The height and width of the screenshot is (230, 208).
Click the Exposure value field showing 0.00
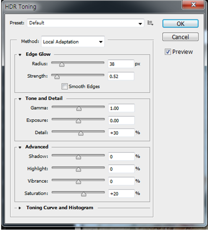click(x=121, y=121)
